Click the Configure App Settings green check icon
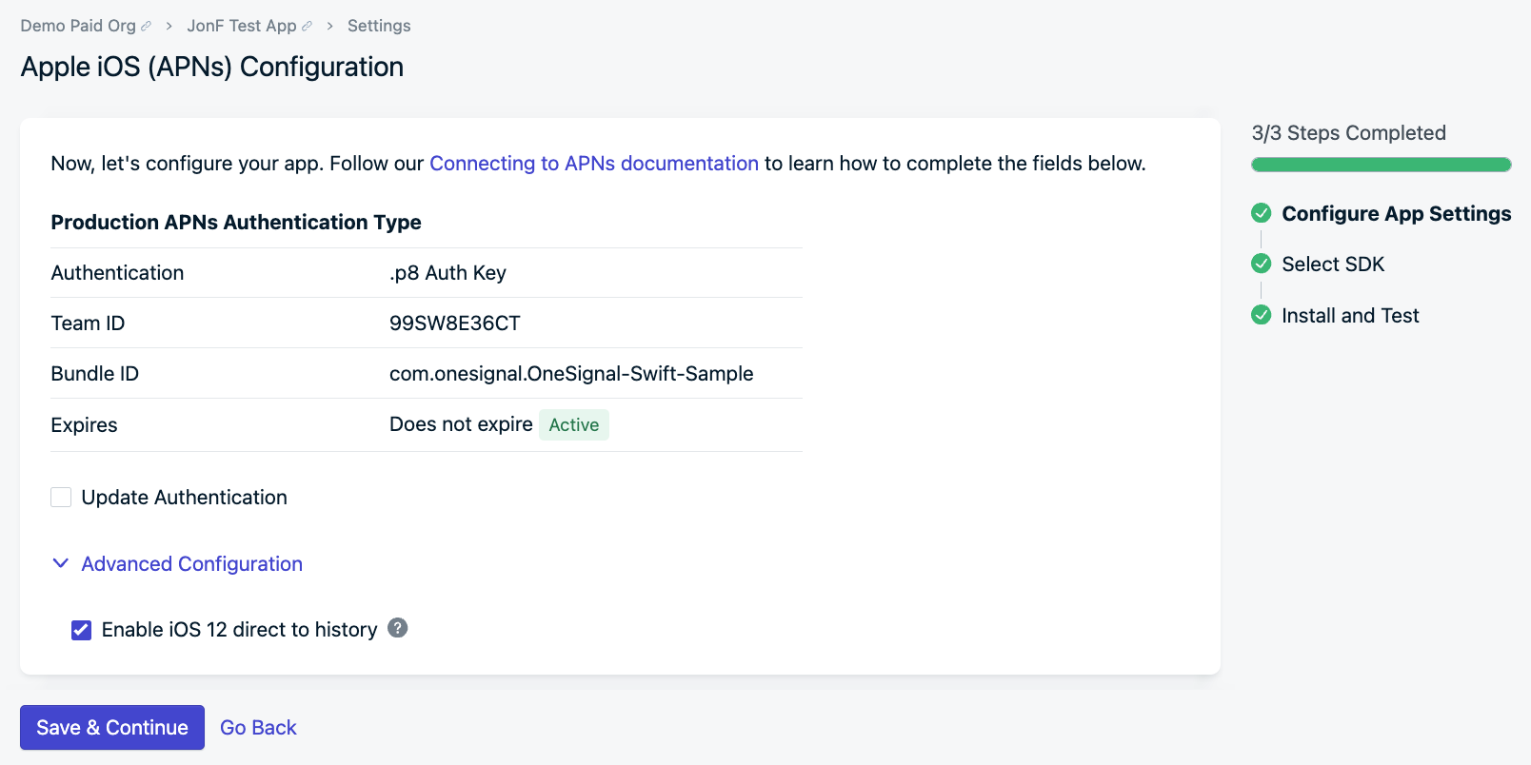1531x765 pixels. pos(1262,212)
